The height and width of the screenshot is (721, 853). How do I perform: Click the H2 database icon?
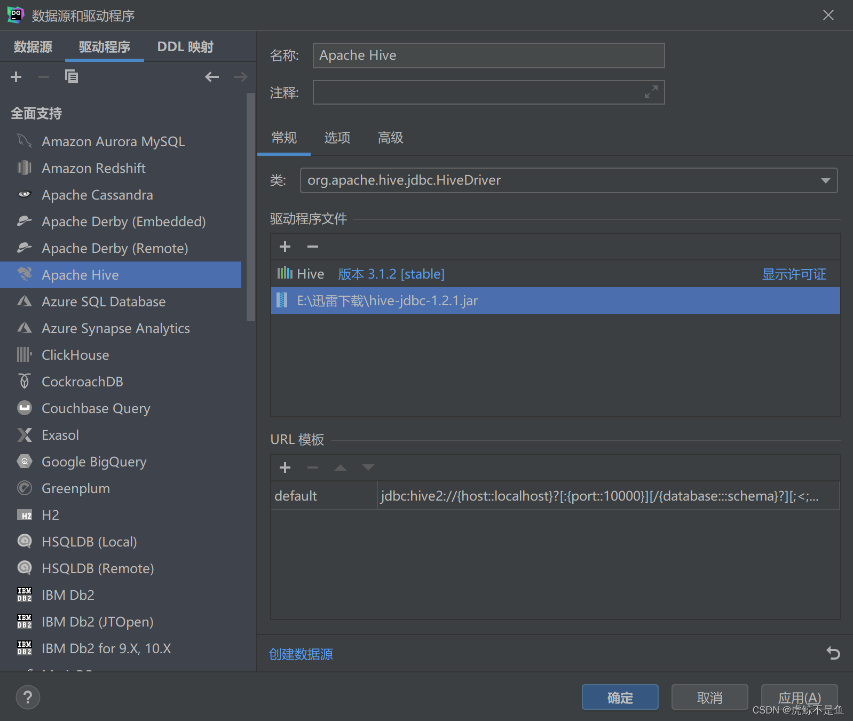coord(25,515)
